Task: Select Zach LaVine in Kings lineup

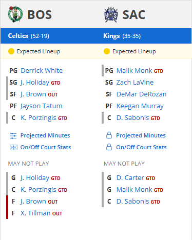Action: point(135,83)
